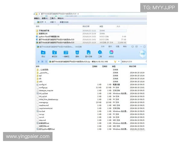Open the 文件 menu in 360压缩
This screenshot has width=181, height=144.
(103, 46)
